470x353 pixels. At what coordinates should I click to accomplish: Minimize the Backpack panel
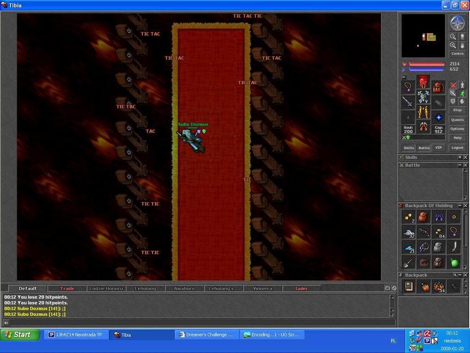click(460, 275)
